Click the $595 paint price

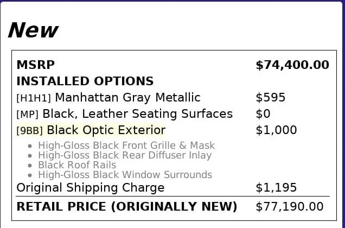[x=270, y=98]
